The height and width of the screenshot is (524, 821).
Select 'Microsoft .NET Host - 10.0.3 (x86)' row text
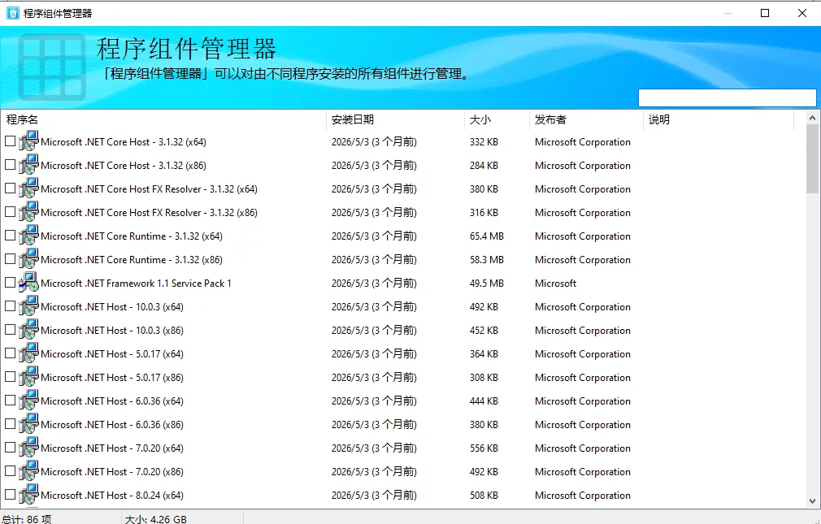coord(112,331)
